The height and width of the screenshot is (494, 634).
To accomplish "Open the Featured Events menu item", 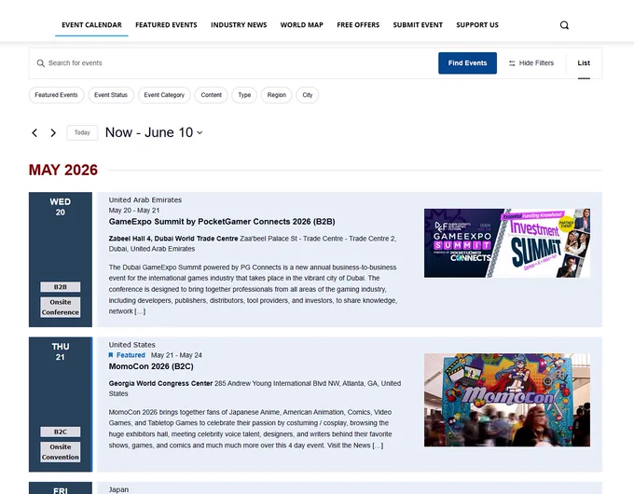I will (166, 25).
